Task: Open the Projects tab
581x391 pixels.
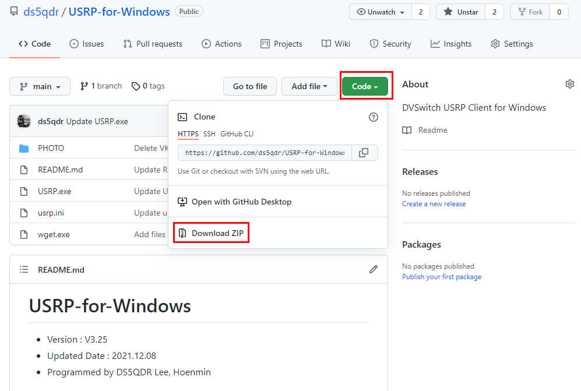Action: point(281,44)
